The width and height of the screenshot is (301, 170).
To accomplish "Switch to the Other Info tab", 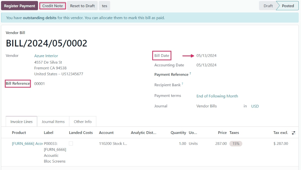I will 83,122.
